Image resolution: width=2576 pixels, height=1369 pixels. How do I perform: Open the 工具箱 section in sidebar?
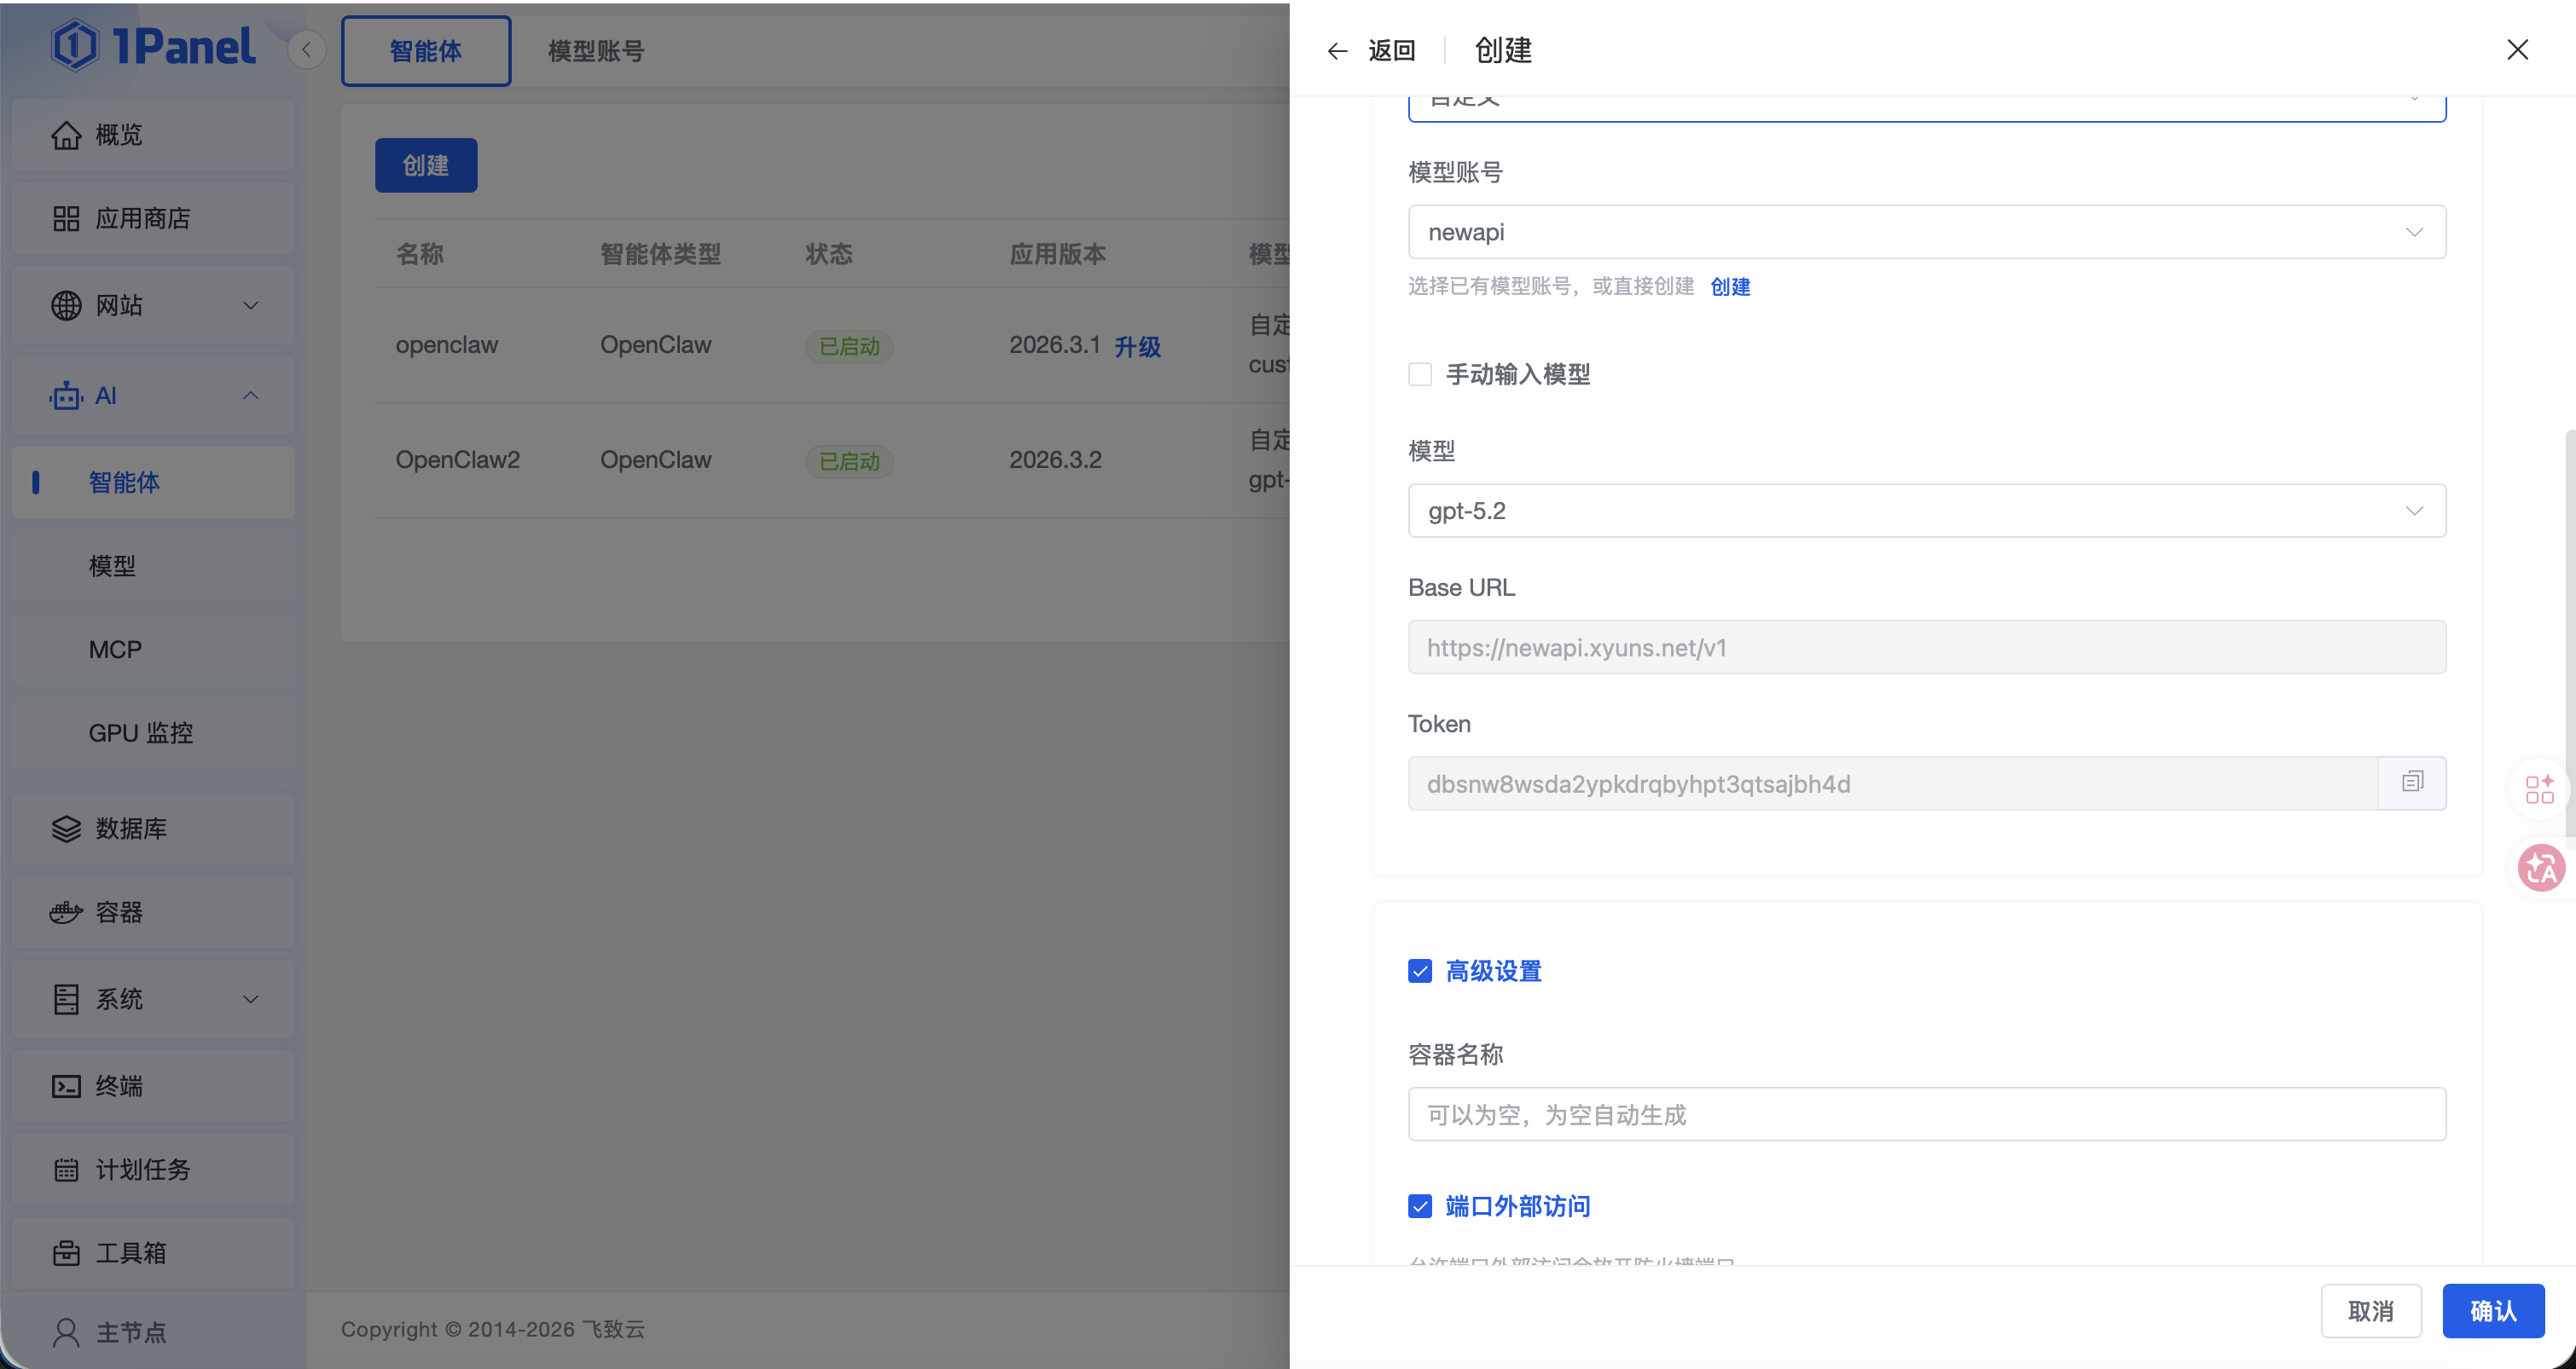click(133, 1252)
